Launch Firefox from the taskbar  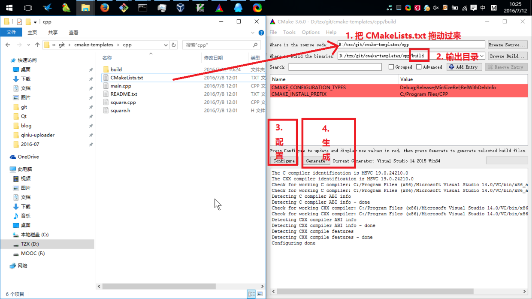105,8
